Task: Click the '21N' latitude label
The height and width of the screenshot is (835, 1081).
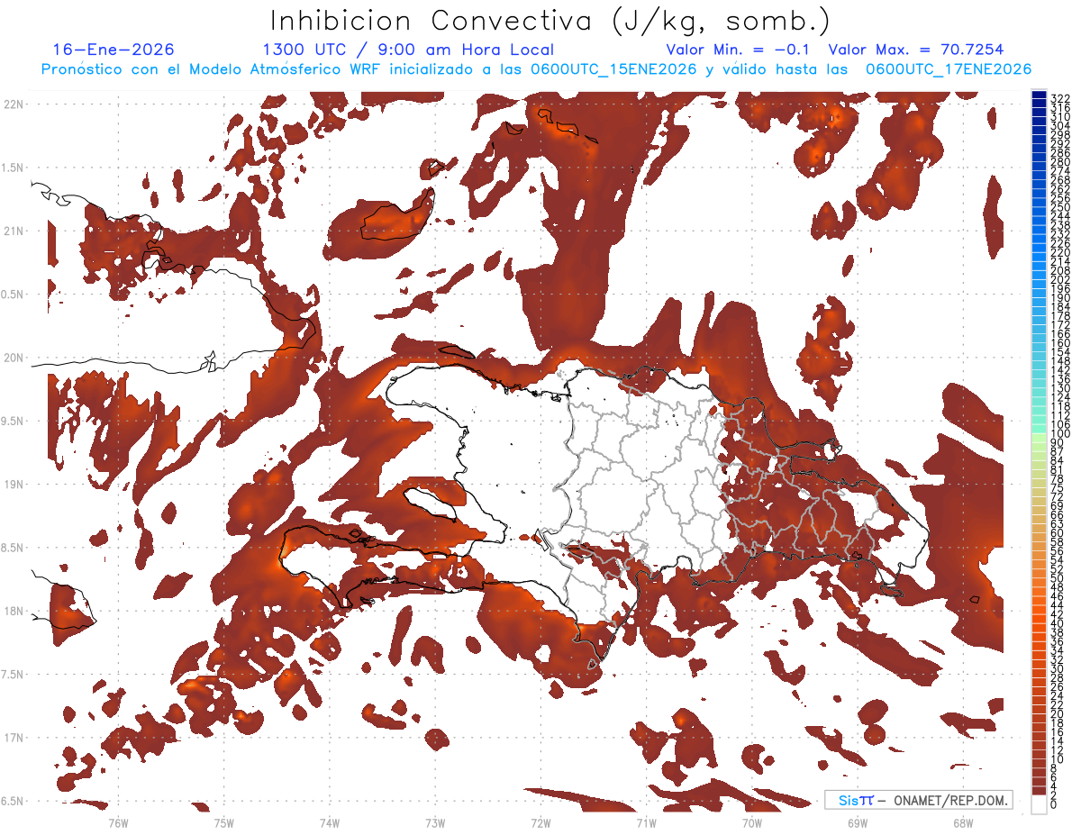Action: click(x=13, y=231)
